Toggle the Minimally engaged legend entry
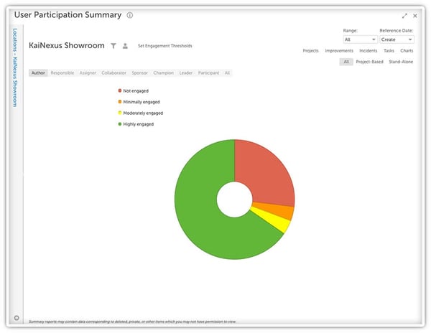The height and width of the screenshot is (333, 431). point(139,102)
